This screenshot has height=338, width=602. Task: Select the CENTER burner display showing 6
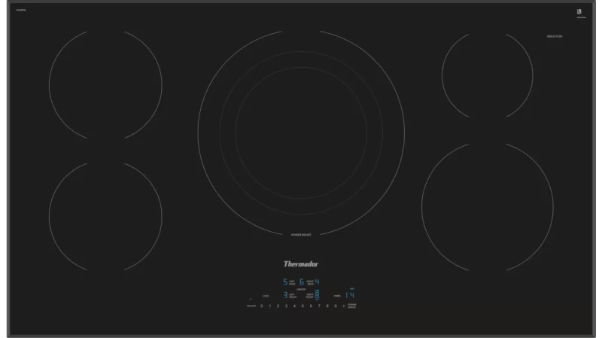[x=301, y=282]
